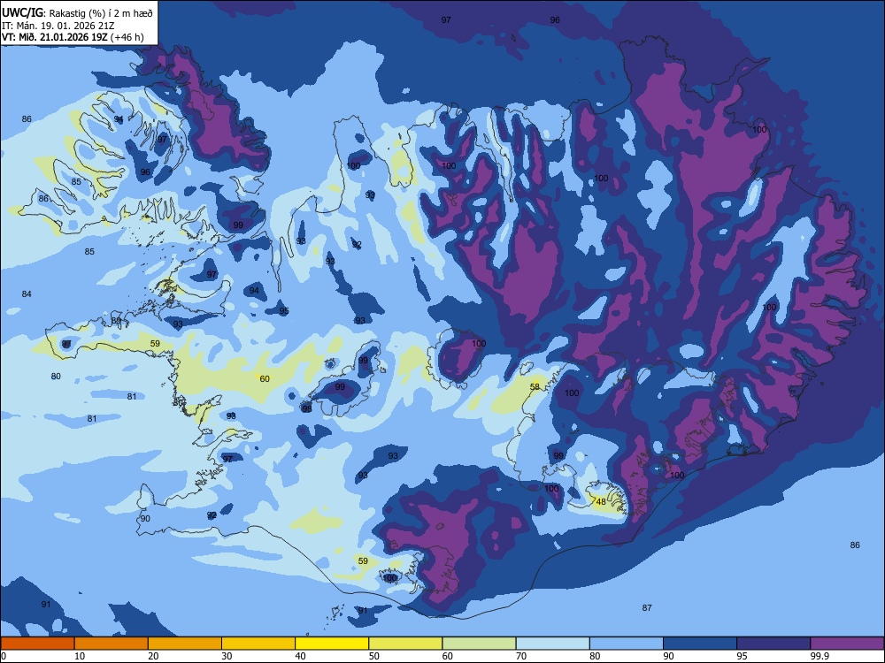
Task: Click the 0–10 dark orange legend swatch
Action: coord(37,644)
